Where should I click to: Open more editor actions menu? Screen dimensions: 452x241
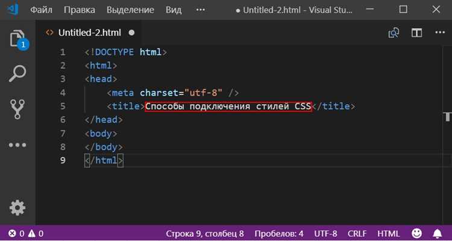pyautogui.click(x=440, y=32)
